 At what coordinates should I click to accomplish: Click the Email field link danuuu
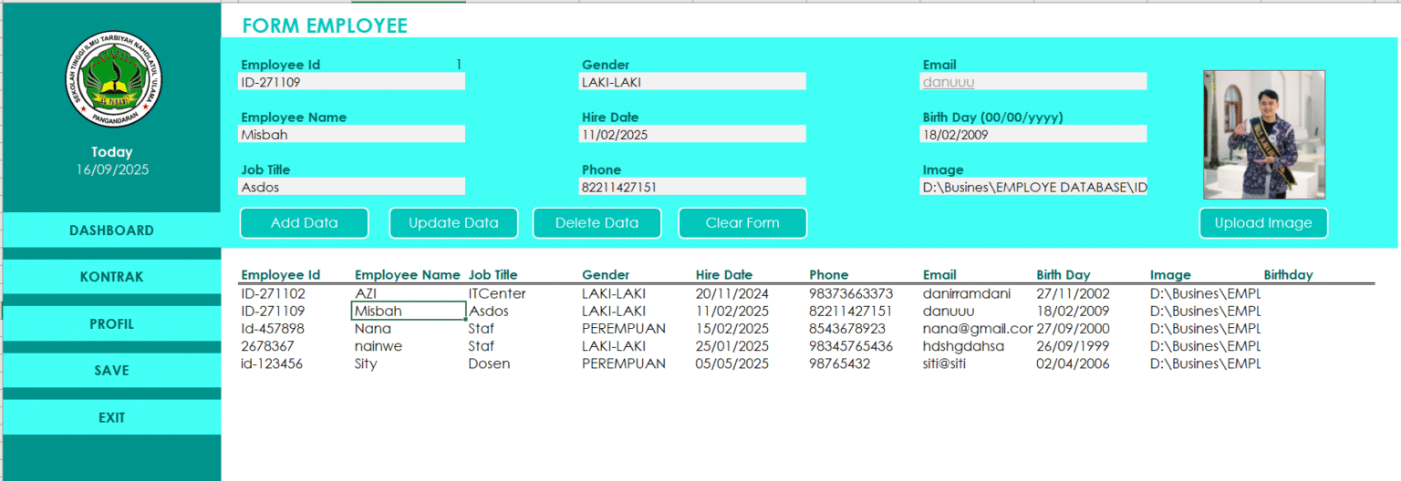(949, 82)
